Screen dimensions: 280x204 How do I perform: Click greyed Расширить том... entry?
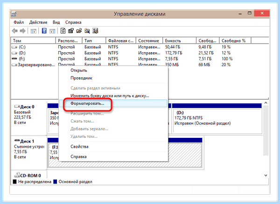coord(113,114)
